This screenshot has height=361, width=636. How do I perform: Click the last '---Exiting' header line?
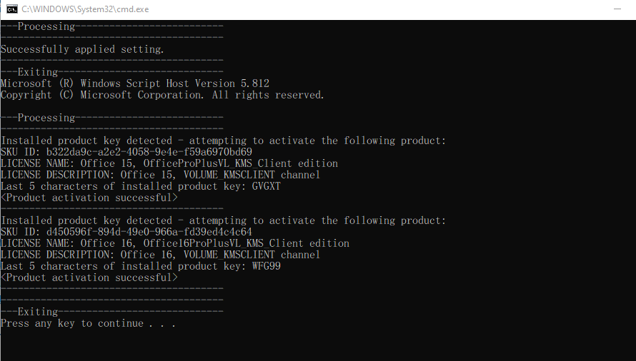click(112, 312)
